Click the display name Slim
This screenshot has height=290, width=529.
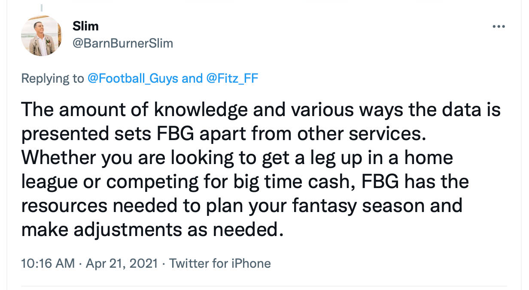85,26
